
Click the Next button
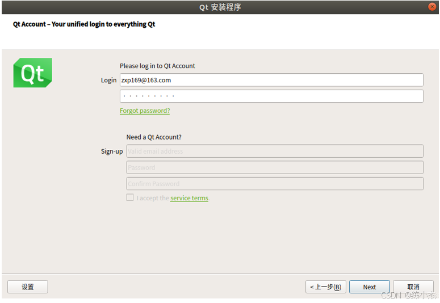pyautogui.click(x=370, y=287)
